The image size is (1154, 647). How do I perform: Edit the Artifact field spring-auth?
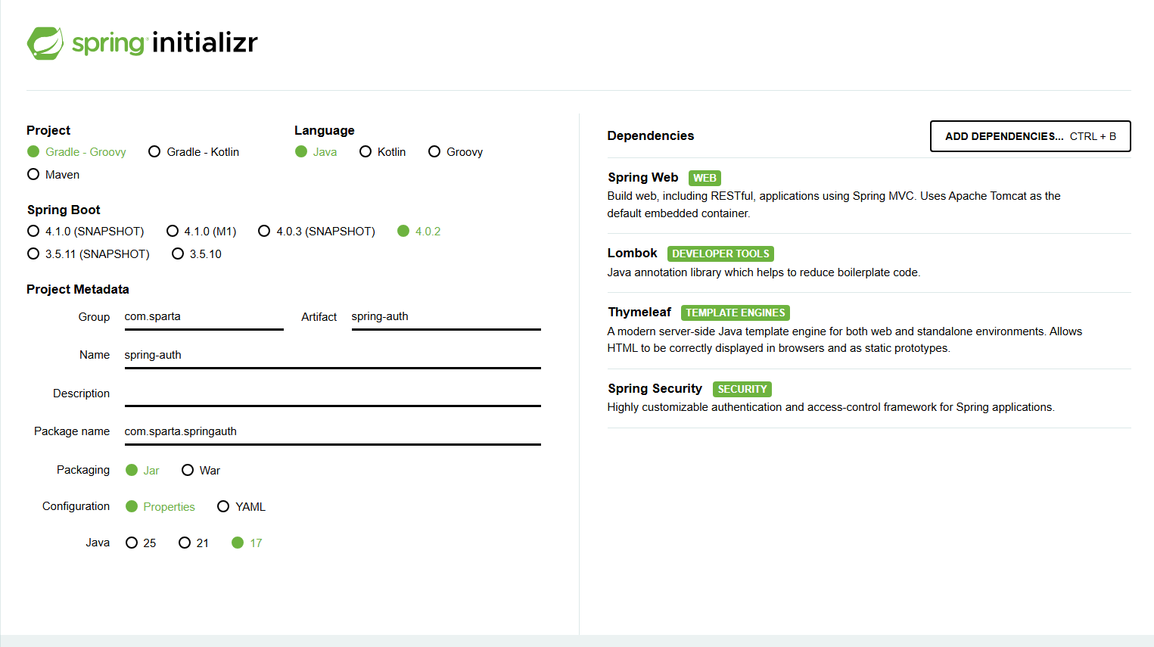[x=446, y=317]
